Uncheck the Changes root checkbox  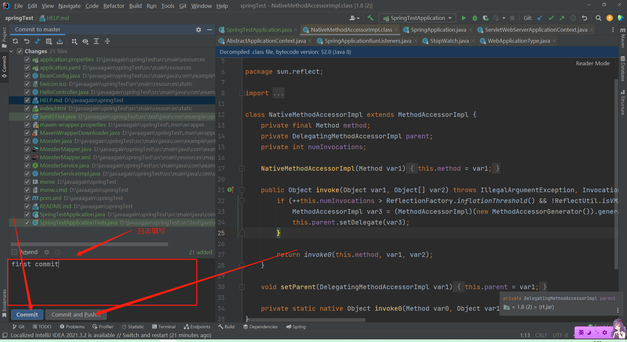20,51
